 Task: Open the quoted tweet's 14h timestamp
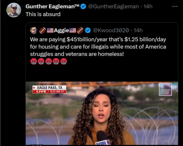pyautogui.click(x=138, y=30)
